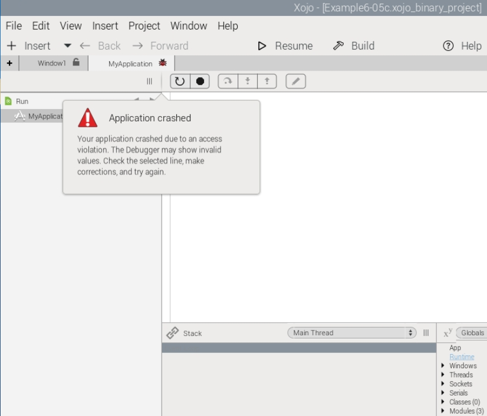
Task: Go Forward using the right arrow
Action: pyautogui.click(x=137, y=46)
